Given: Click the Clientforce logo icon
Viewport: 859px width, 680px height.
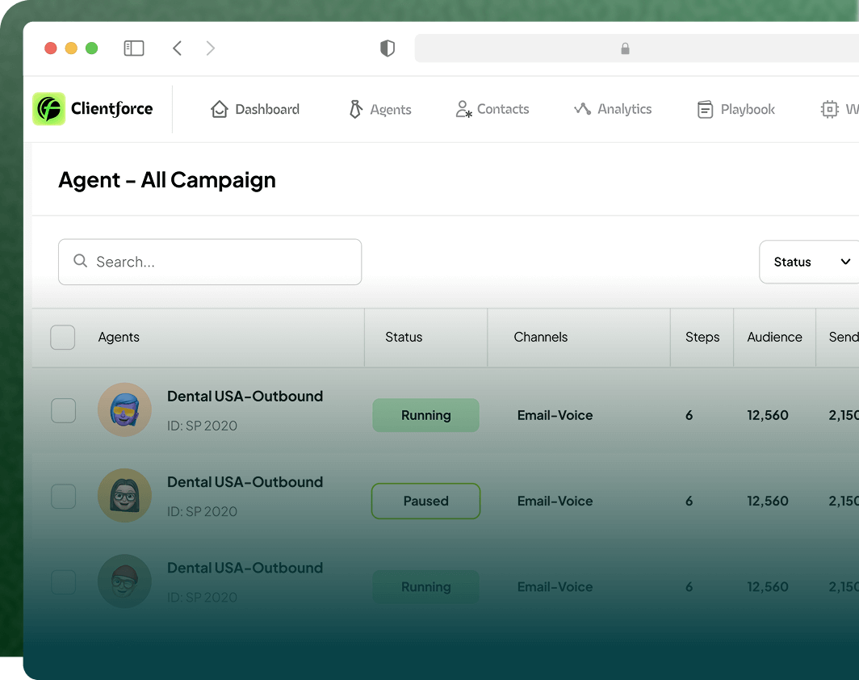Looking at the screenshot, I should tap(48, 108).
